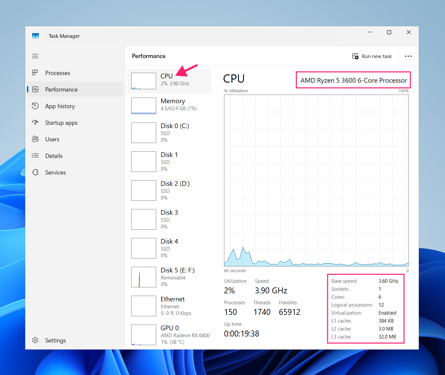Click the Task Manager app icon

36,36
